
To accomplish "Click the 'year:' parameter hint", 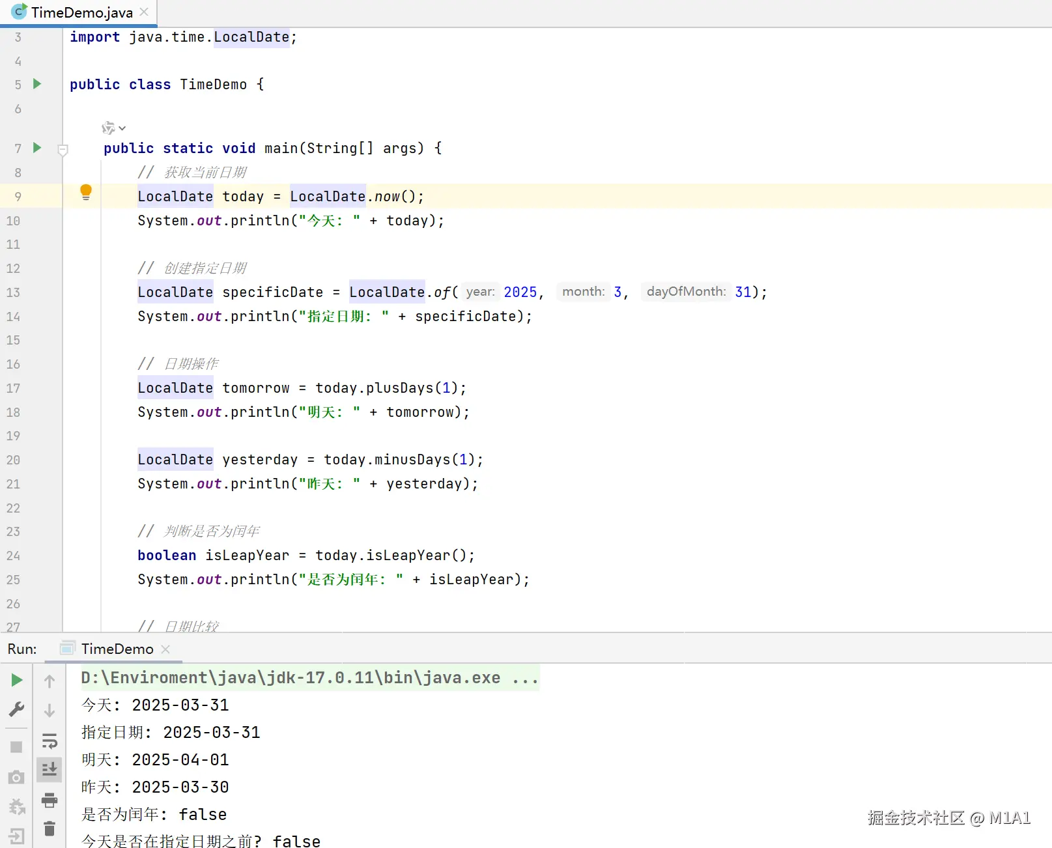I will (x=480, y=292).
